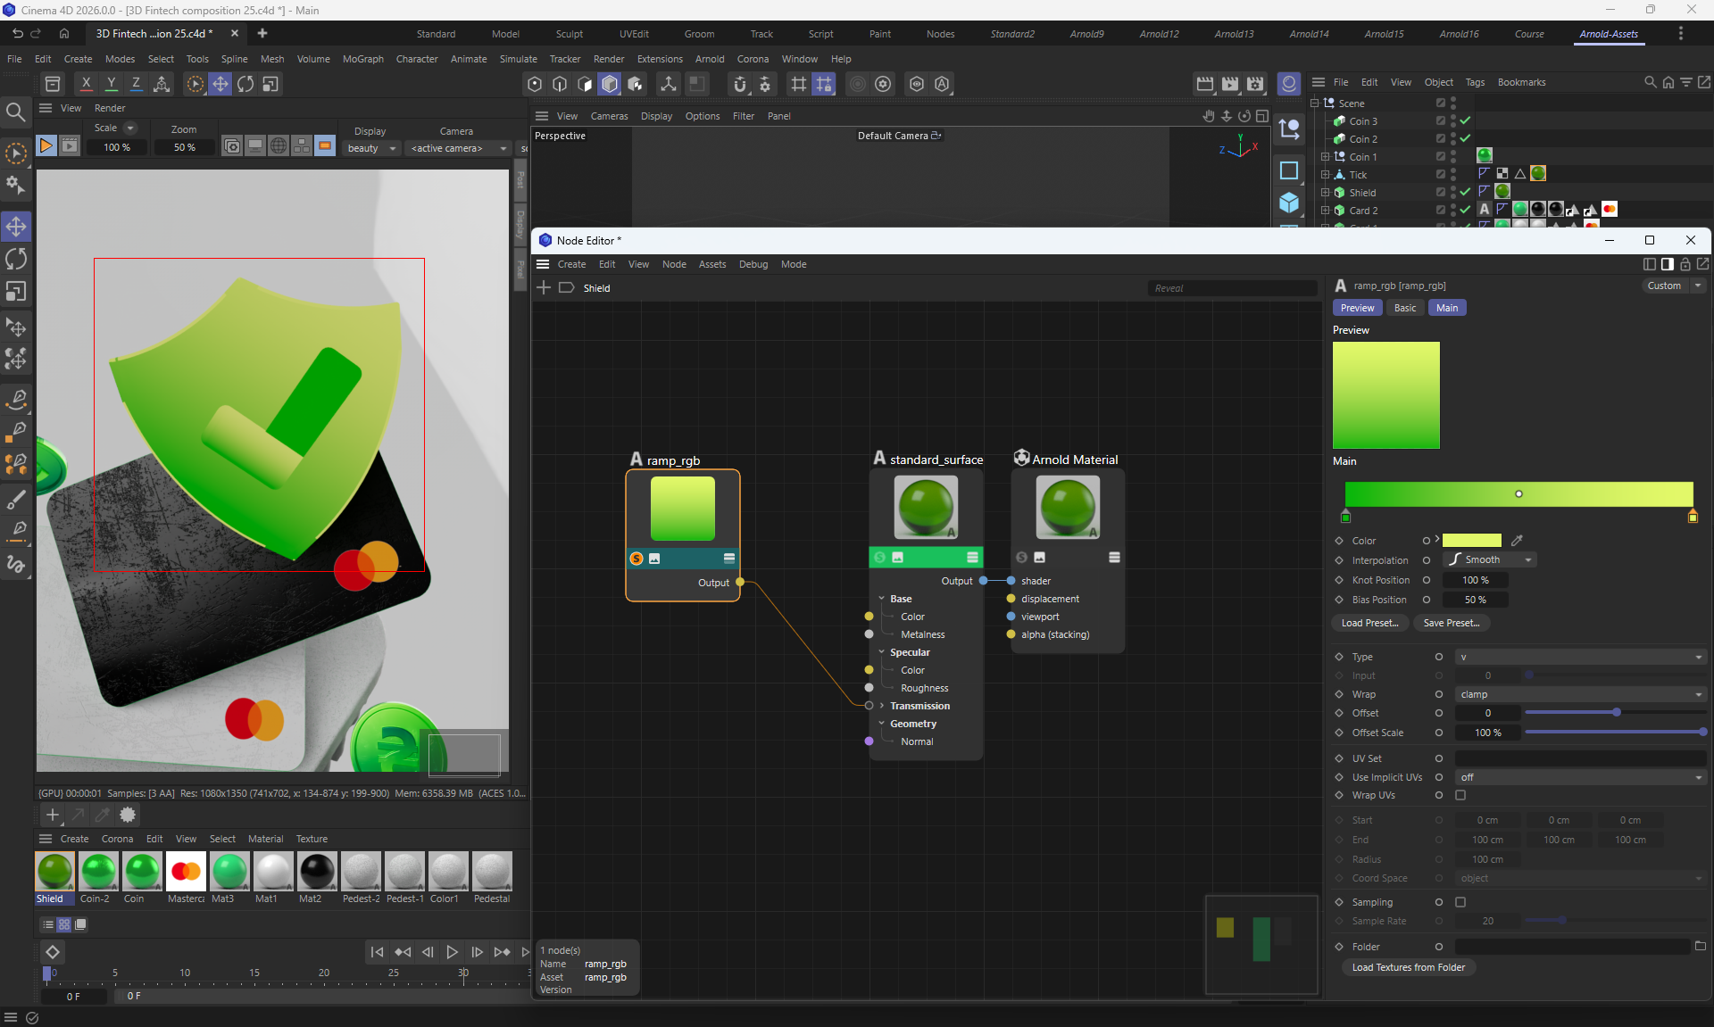Click the Undo arrow icon
The height and width of the screenshot is (1027, 1714).
tap(18, 33)
